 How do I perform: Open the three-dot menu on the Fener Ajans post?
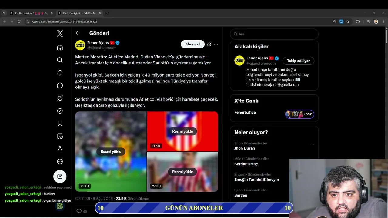click(216, 44)
